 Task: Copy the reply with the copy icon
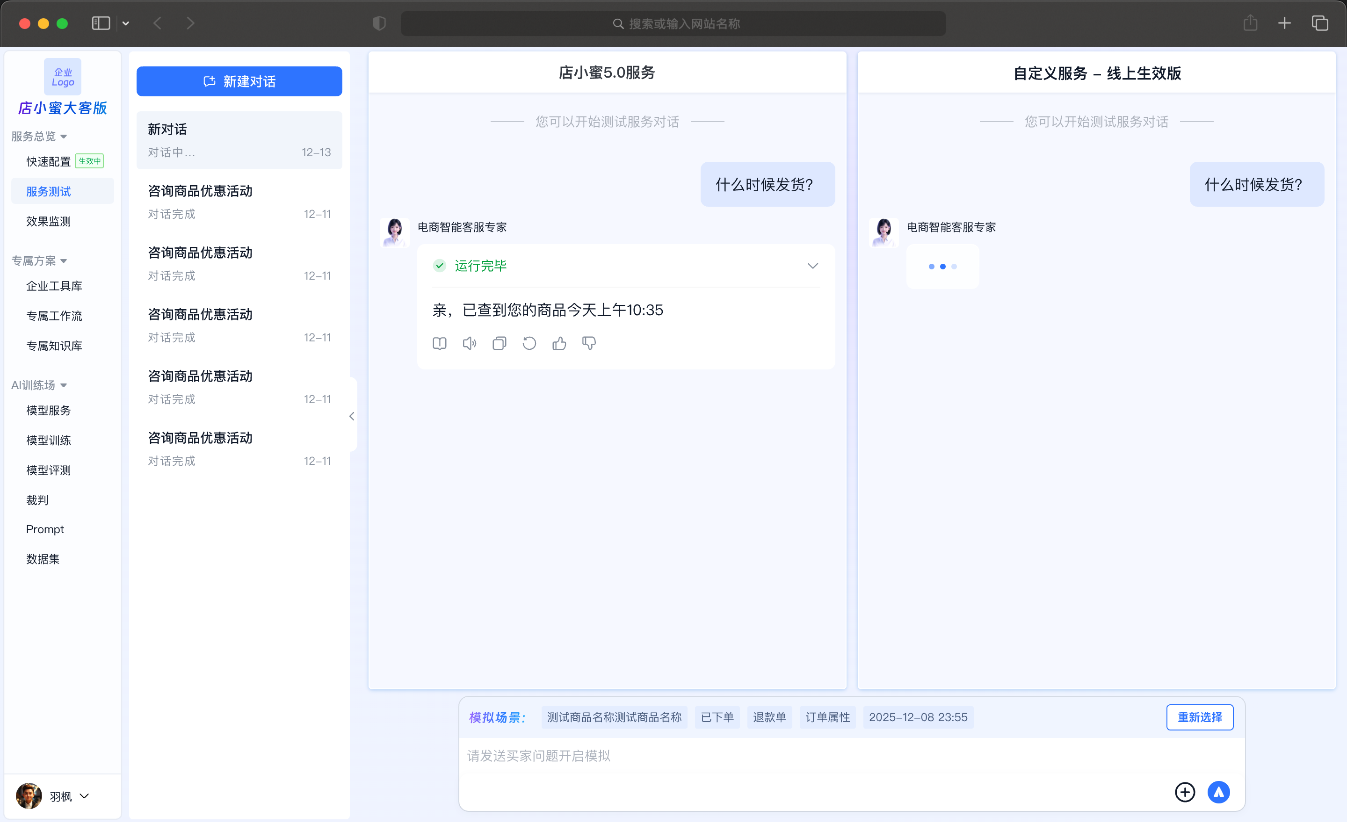pyautogui.click(x=499, y=343)
